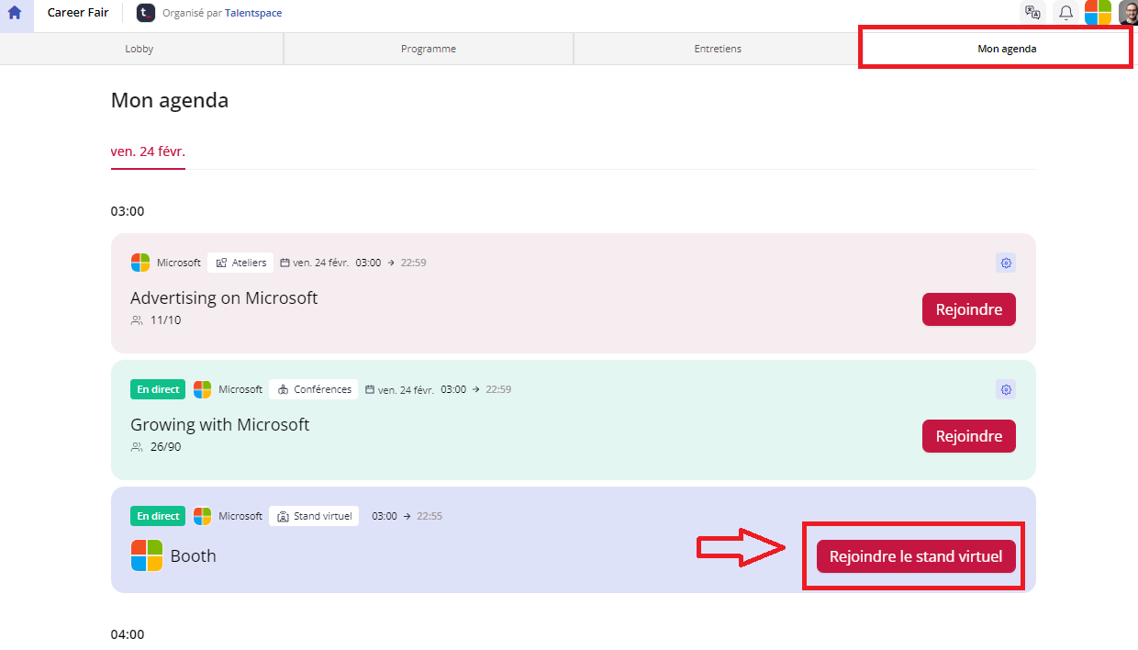Click the Conférences tag
This screenshot has height=650, width=1138.
pyautogui.click(x=314, y=389)
